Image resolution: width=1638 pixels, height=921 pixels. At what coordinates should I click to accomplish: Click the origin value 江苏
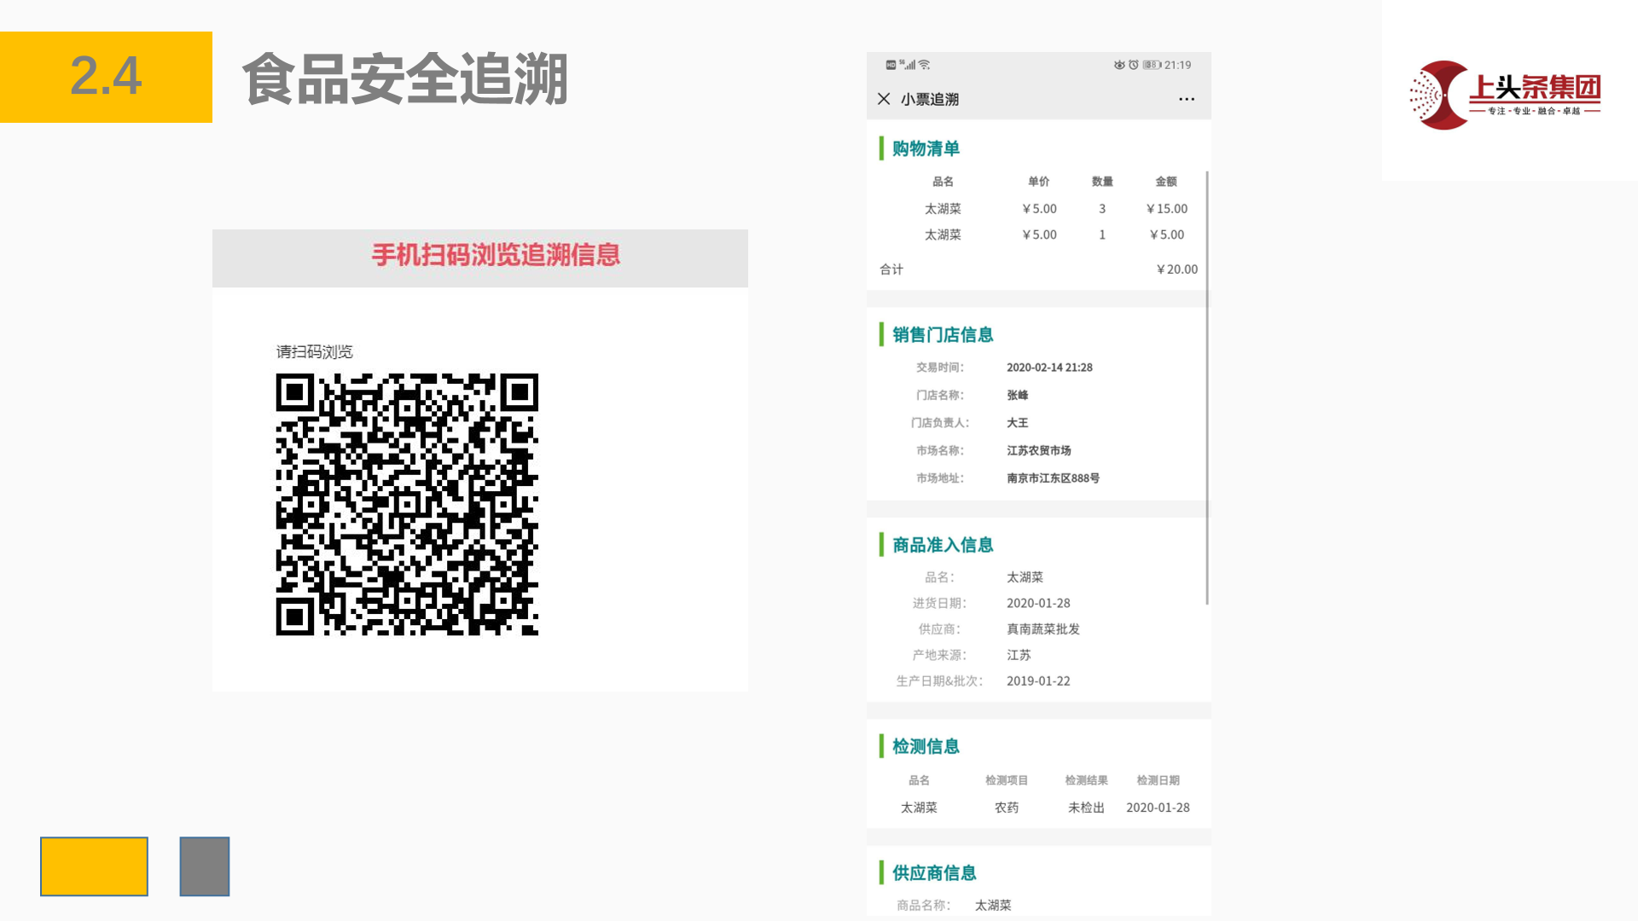point(1019,655)
